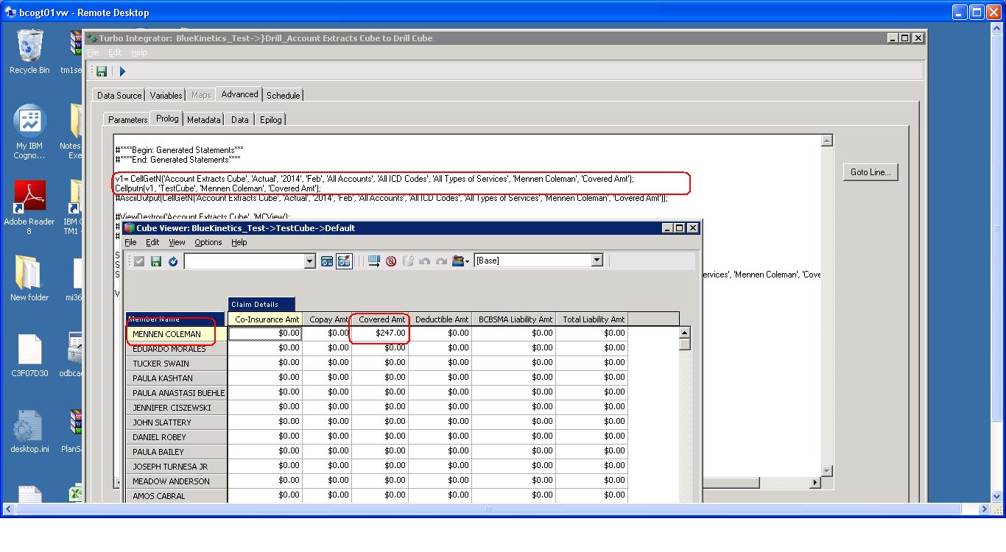Click the table view icon beside the view dropdown

[327, 261]
